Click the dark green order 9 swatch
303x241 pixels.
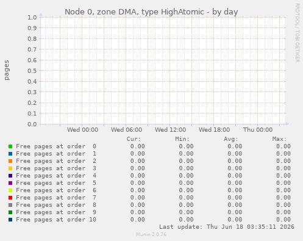pyautogui.click(x=10, y=212)
